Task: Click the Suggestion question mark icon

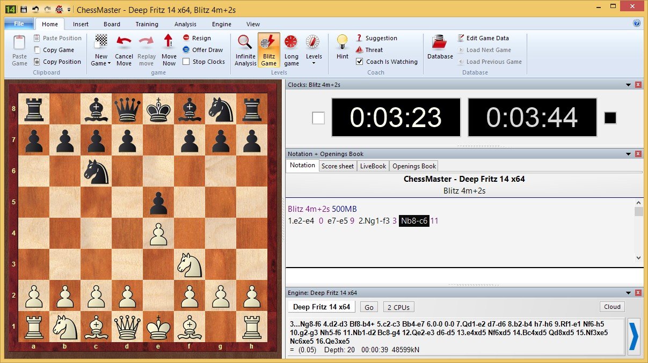Action: pyautogui.click(x=360, y=38)
